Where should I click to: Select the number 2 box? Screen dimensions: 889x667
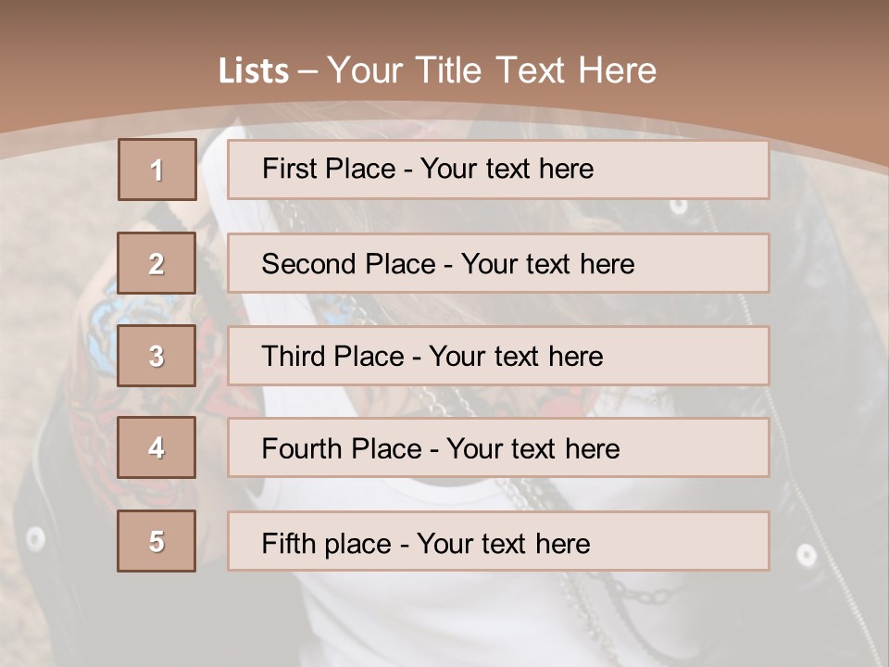coord(157,264)
